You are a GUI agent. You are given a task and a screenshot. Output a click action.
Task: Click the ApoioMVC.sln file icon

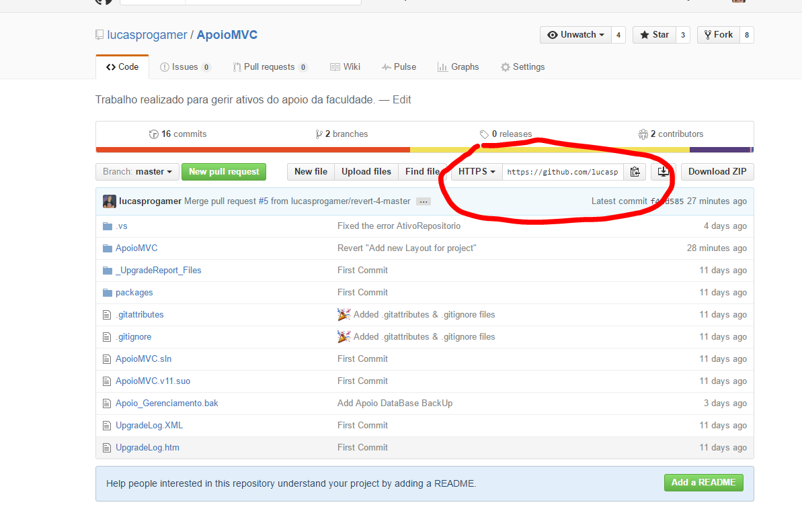tap(107, 360)
